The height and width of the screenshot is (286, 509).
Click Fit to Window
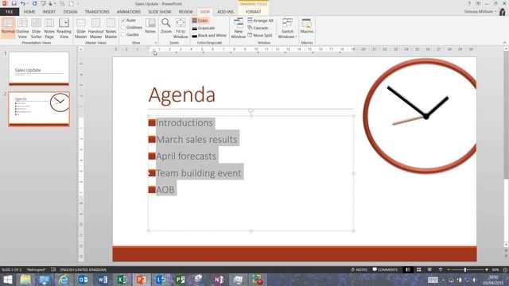(x=181, y=29)
